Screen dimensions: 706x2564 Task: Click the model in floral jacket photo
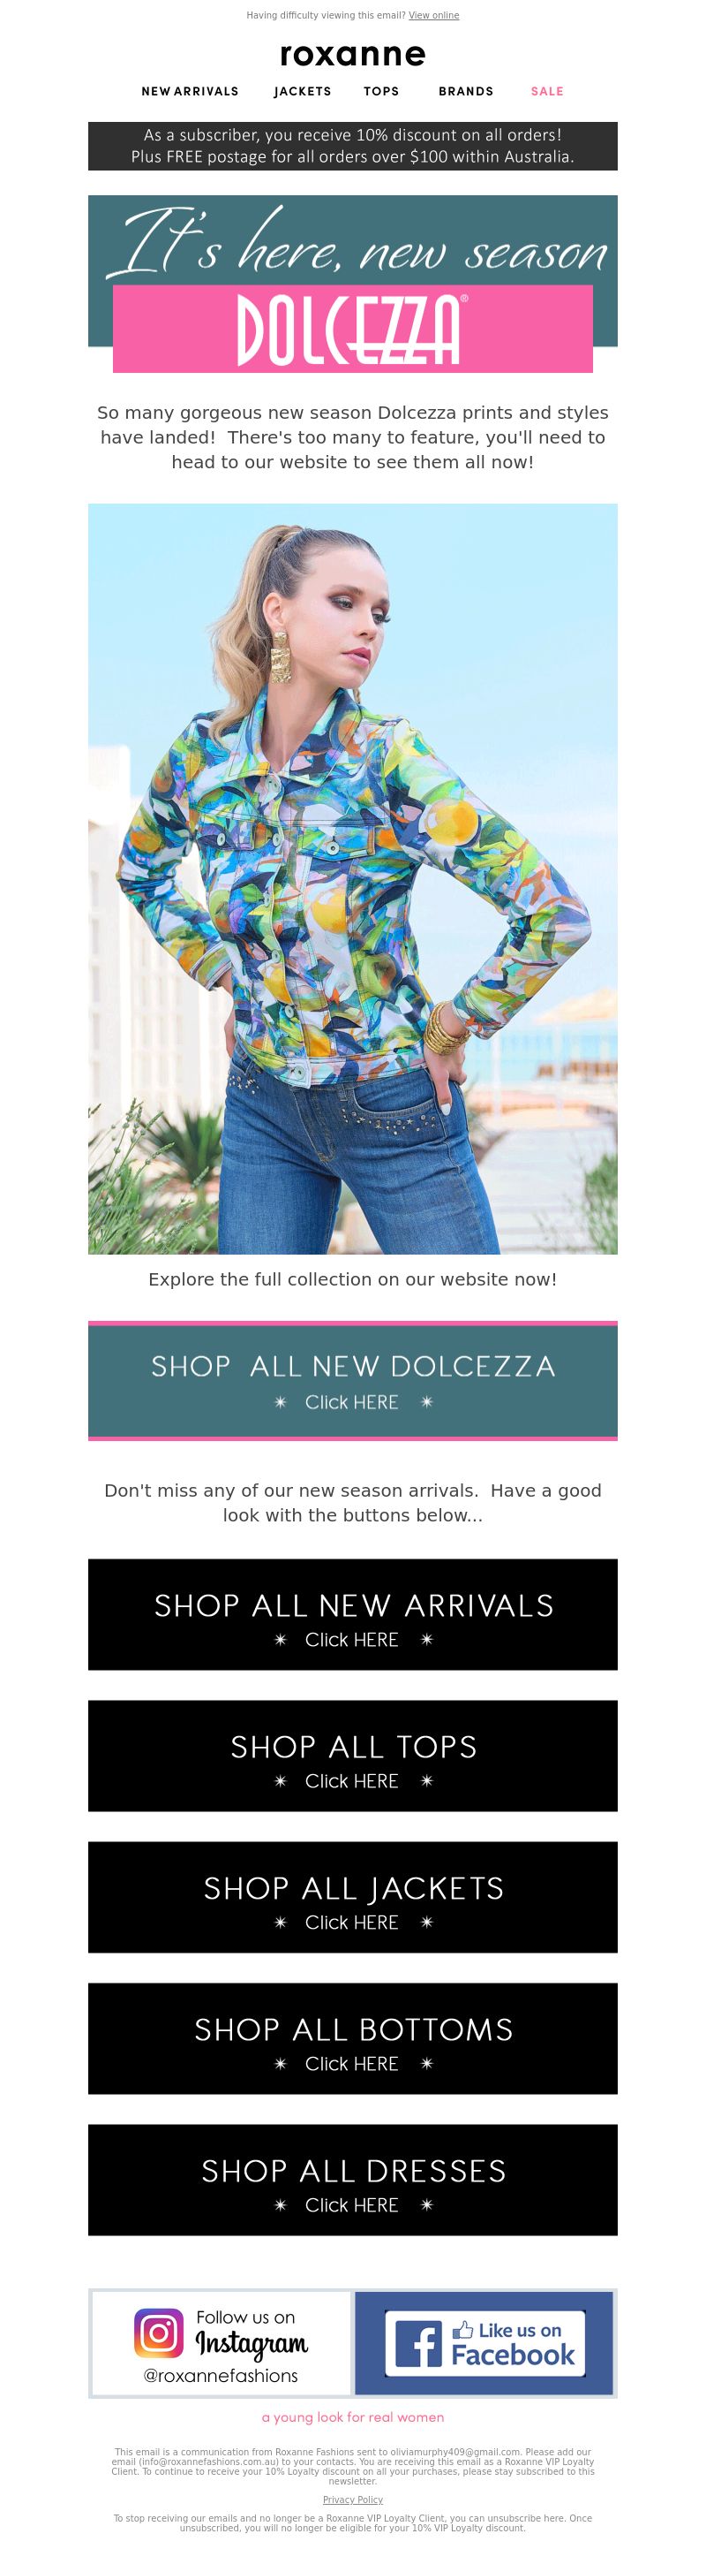(x=353, y=879)
